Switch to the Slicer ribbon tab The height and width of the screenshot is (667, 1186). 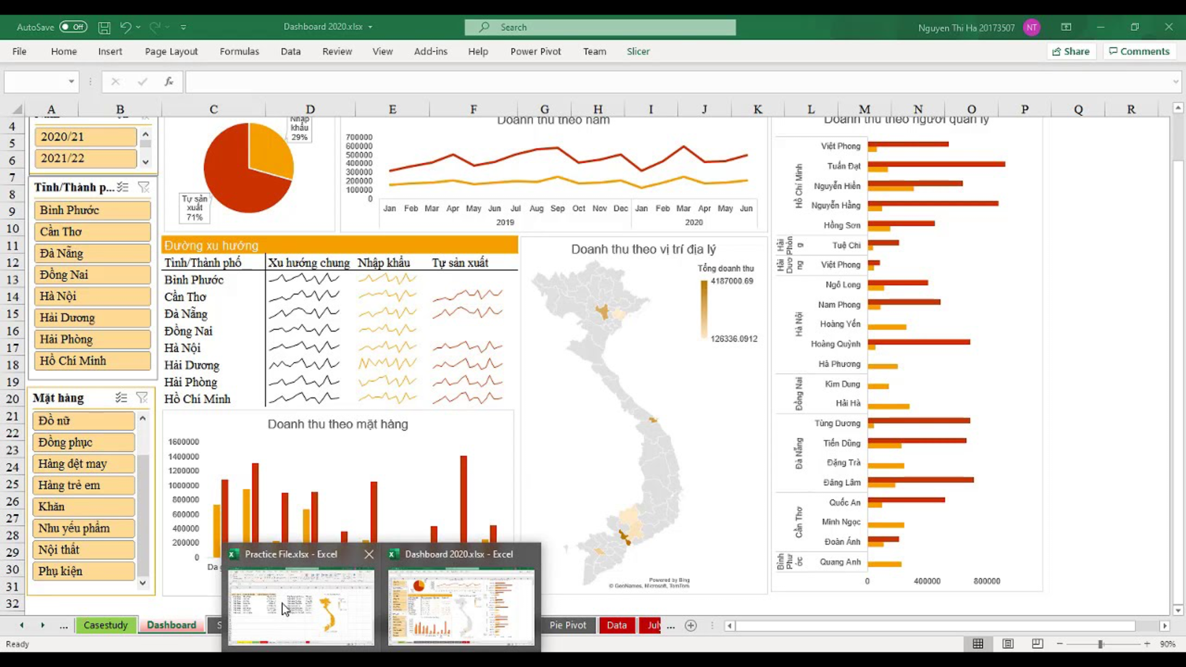point(638,51)
